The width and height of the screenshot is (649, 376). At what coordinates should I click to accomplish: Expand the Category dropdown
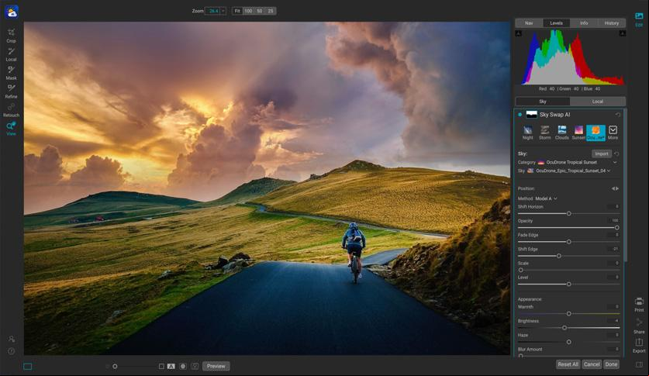point(615,162)
